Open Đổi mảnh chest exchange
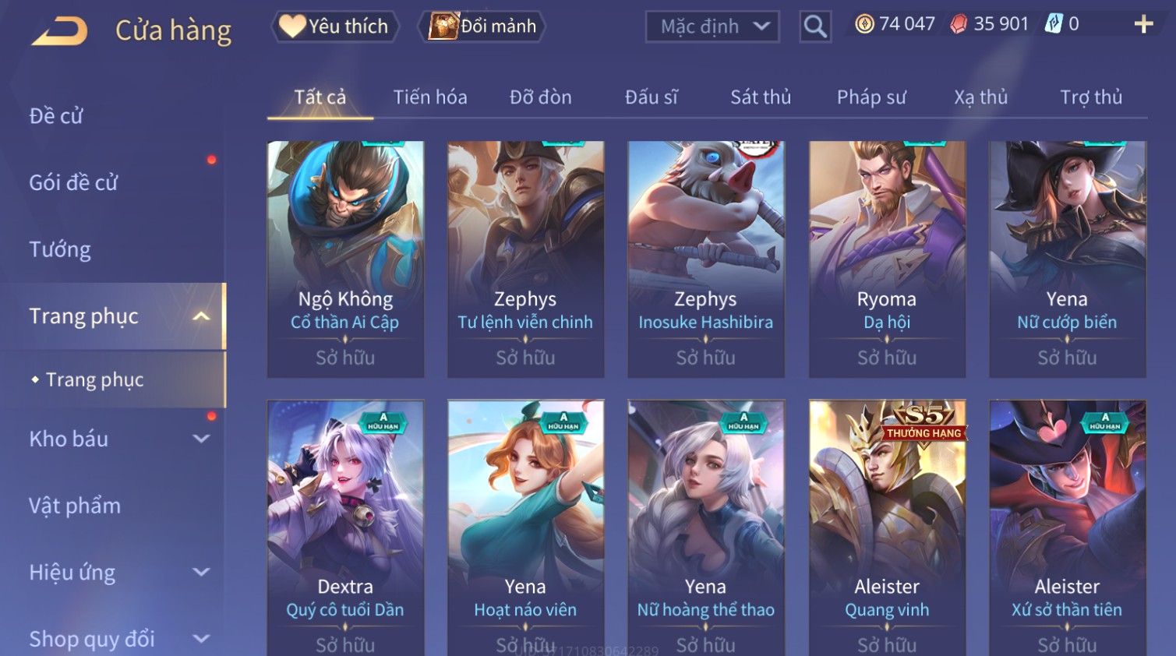1176x656 pixels. pos(482,26)
